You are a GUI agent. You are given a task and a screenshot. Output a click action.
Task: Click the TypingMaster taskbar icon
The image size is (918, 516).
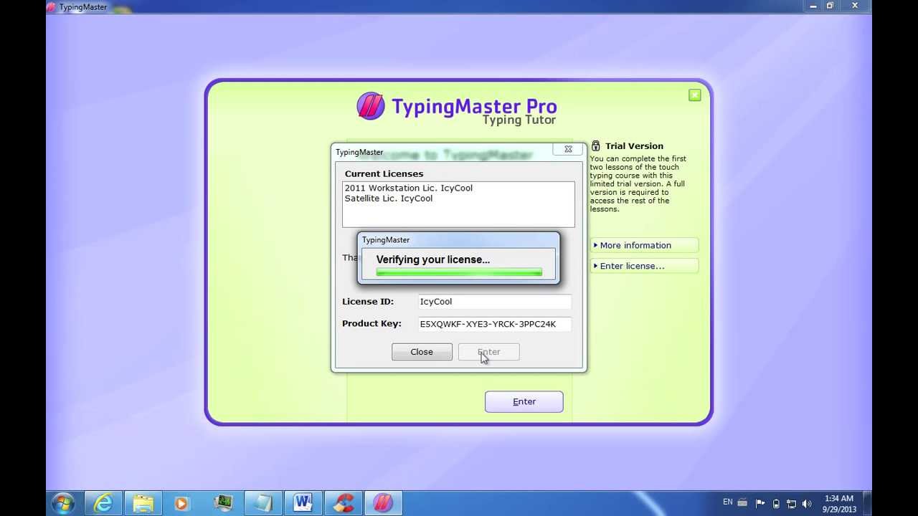click(384, 504)
